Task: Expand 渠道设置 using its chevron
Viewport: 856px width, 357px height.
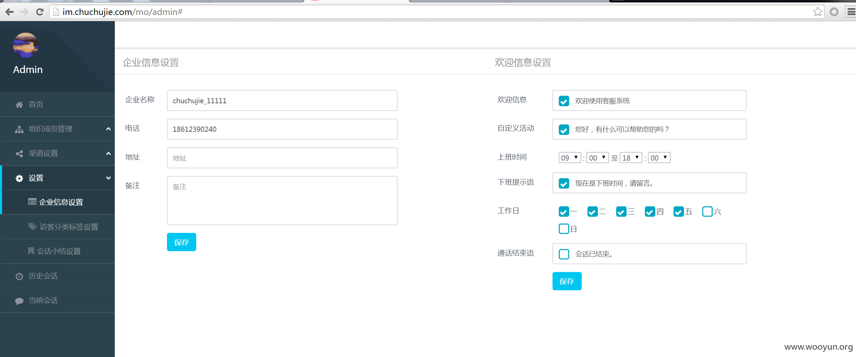Action: coord(109,153)
